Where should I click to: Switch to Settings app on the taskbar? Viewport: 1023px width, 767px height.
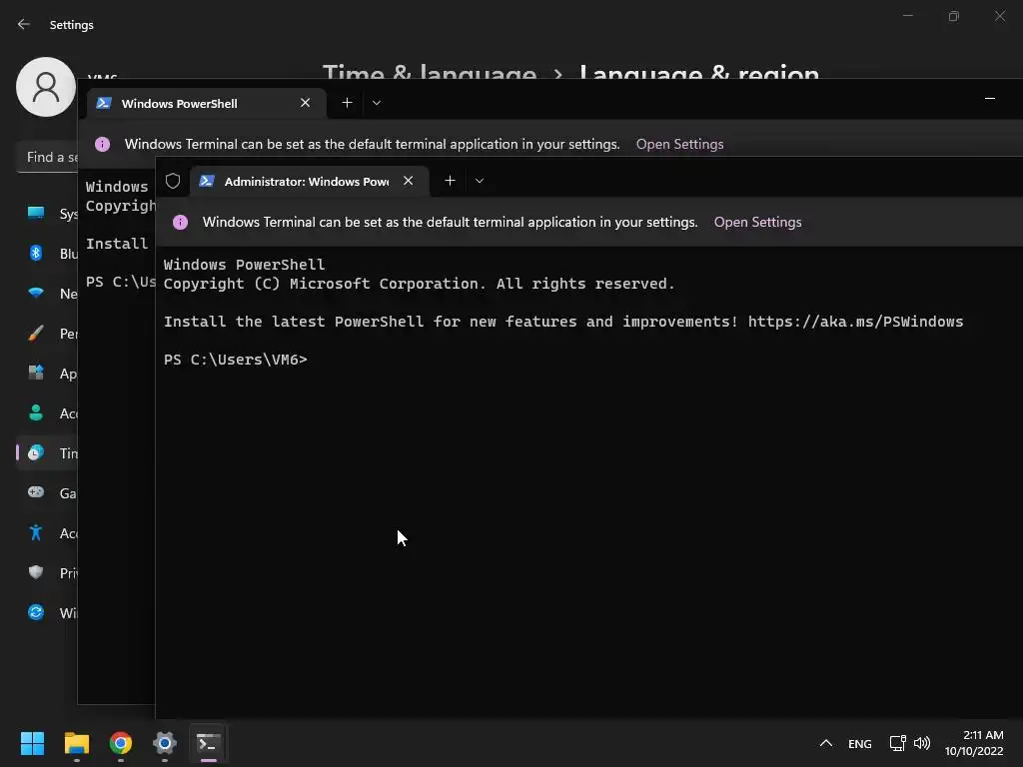(x=165, y=743)
